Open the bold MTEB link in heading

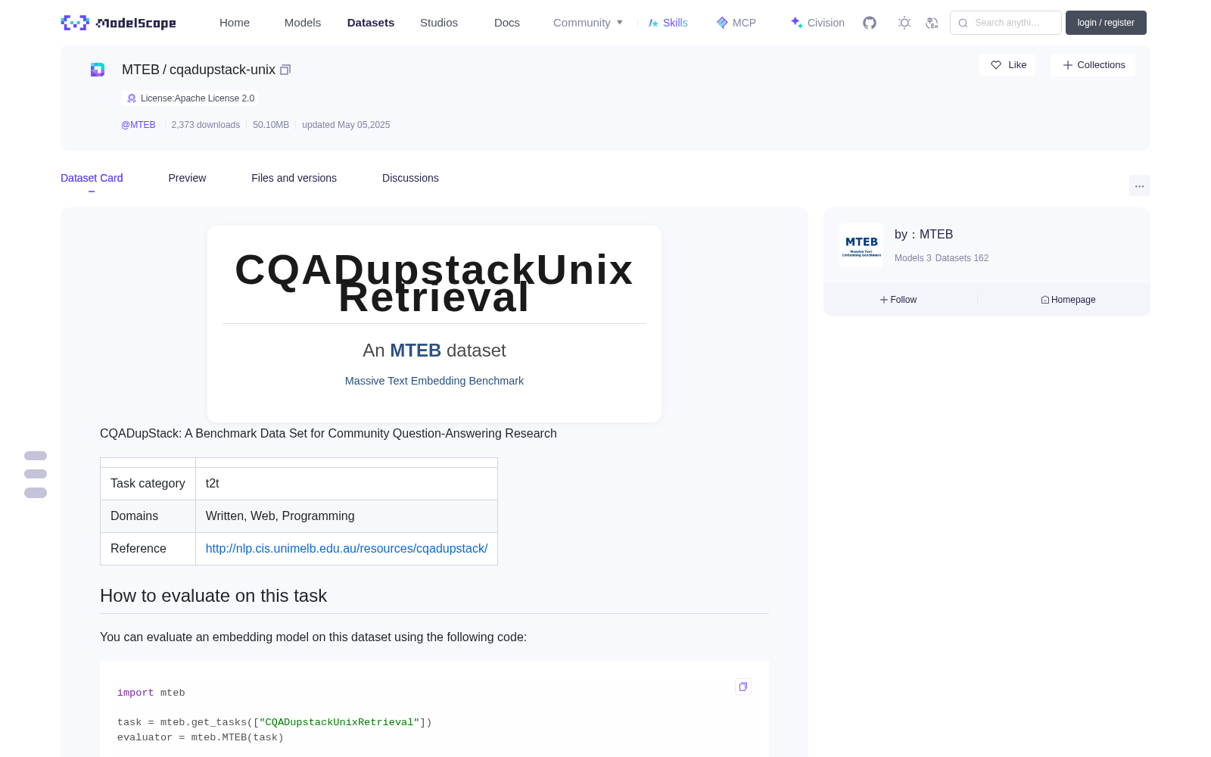(416, 350)
